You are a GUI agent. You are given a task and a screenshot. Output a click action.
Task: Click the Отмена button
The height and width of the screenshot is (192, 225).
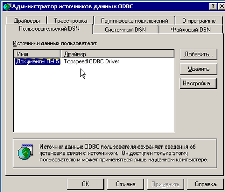[x=126, y=184]
